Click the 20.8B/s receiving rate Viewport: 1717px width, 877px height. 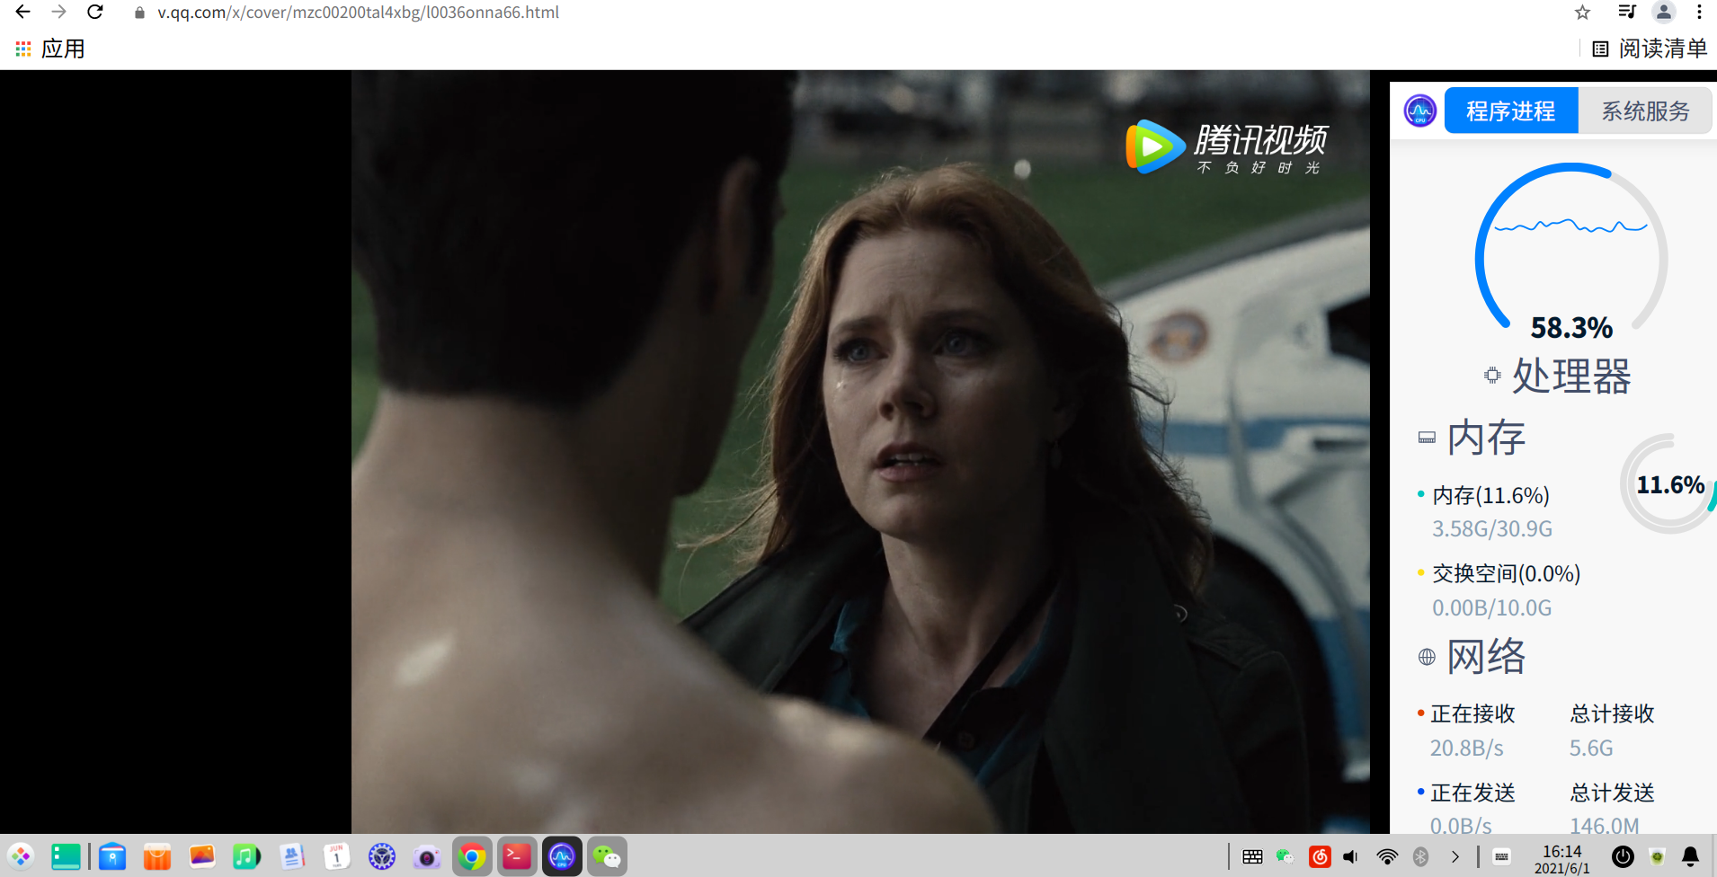(x=1466, y=748)
